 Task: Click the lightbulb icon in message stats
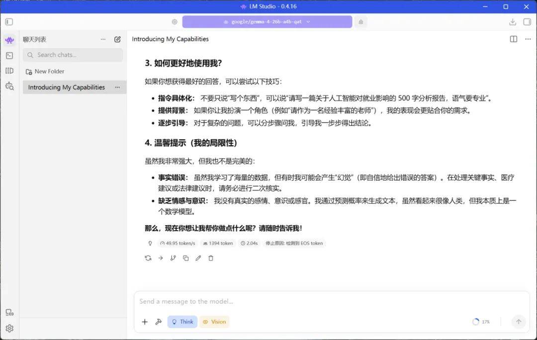[x=150, y=243]
